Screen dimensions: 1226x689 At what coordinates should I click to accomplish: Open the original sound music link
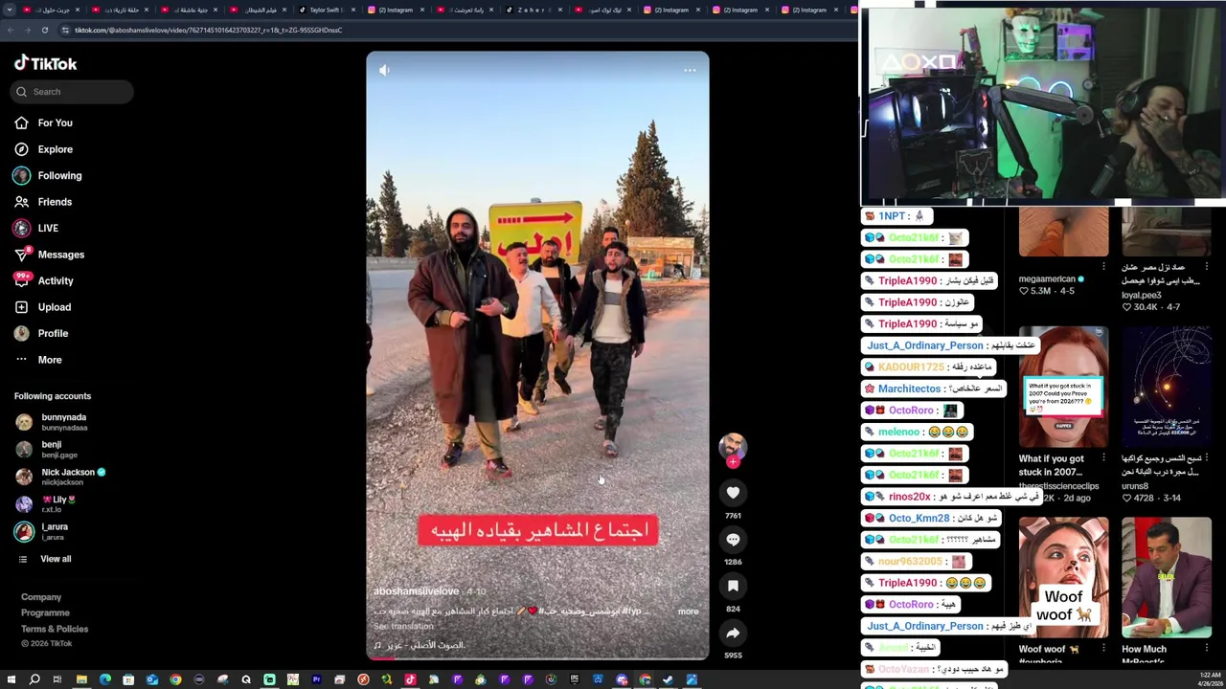click(x=420, y=645)
